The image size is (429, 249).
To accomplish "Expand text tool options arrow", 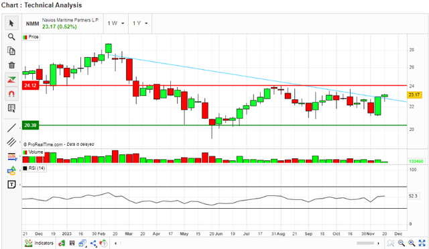I will pyautogui.click(x=20, y=185).
